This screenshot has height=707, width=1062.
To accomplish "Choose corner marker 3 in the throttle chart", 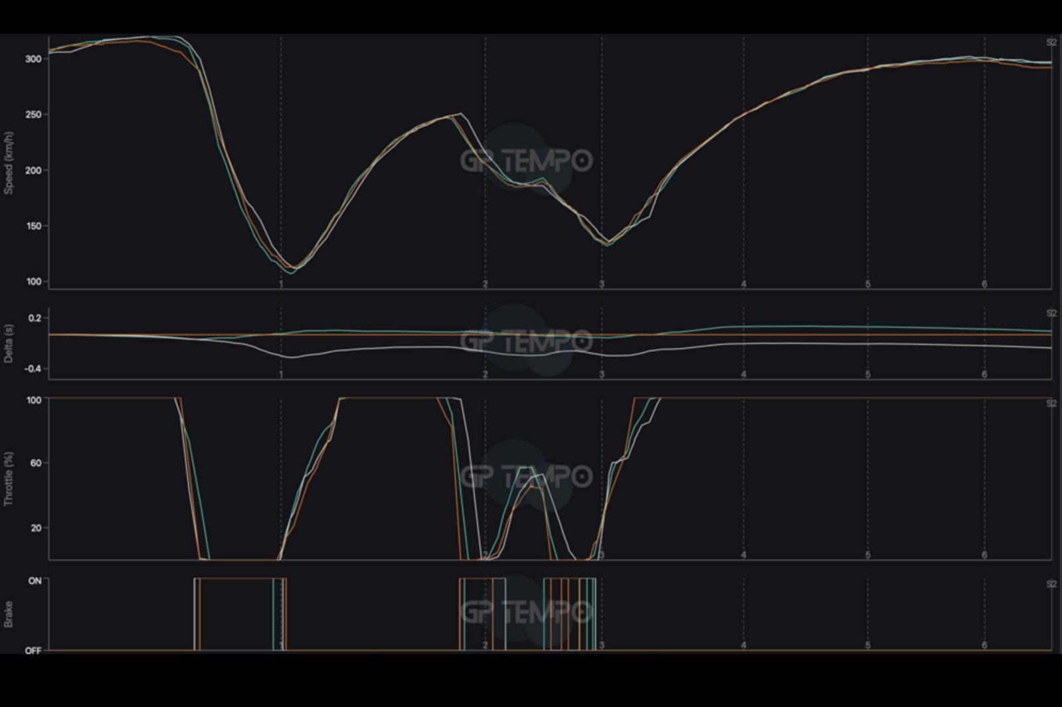I will coord(602,555).
